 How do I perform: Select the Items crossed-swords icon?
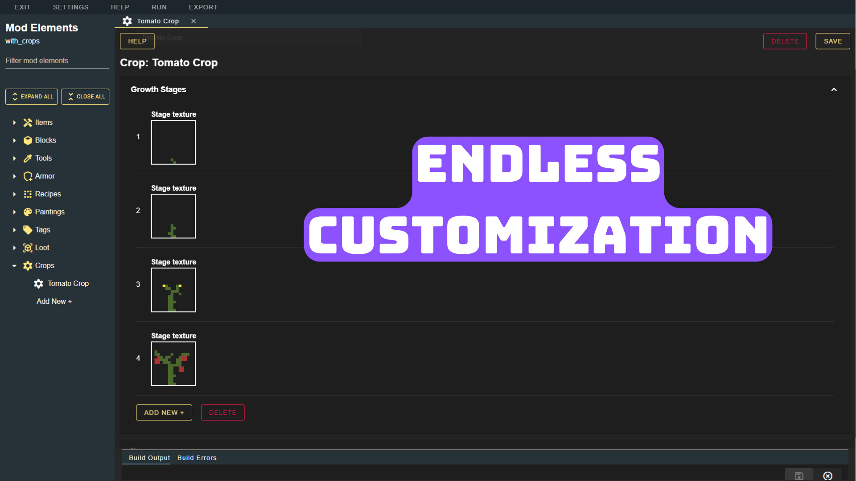click(x=28, y=122)
